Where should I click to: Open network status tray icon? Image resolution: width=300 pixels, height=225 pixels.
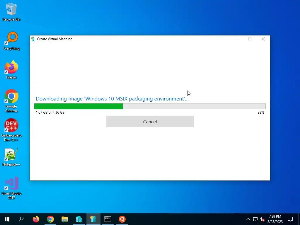255,219
